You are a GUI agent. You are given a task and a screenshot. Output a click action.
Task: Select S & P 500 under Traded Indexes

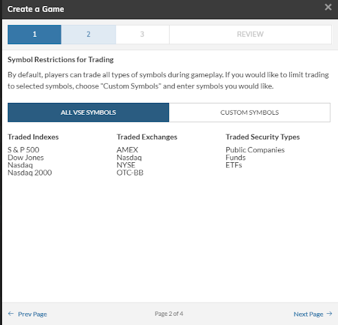pos(23,150)
